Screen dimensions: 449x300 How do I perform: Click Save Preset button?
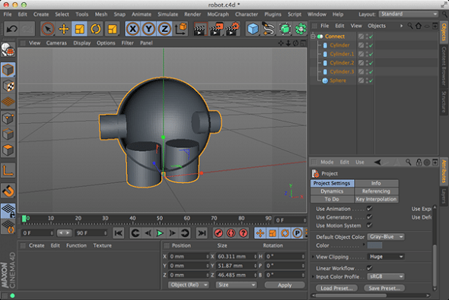coord(384,288)
